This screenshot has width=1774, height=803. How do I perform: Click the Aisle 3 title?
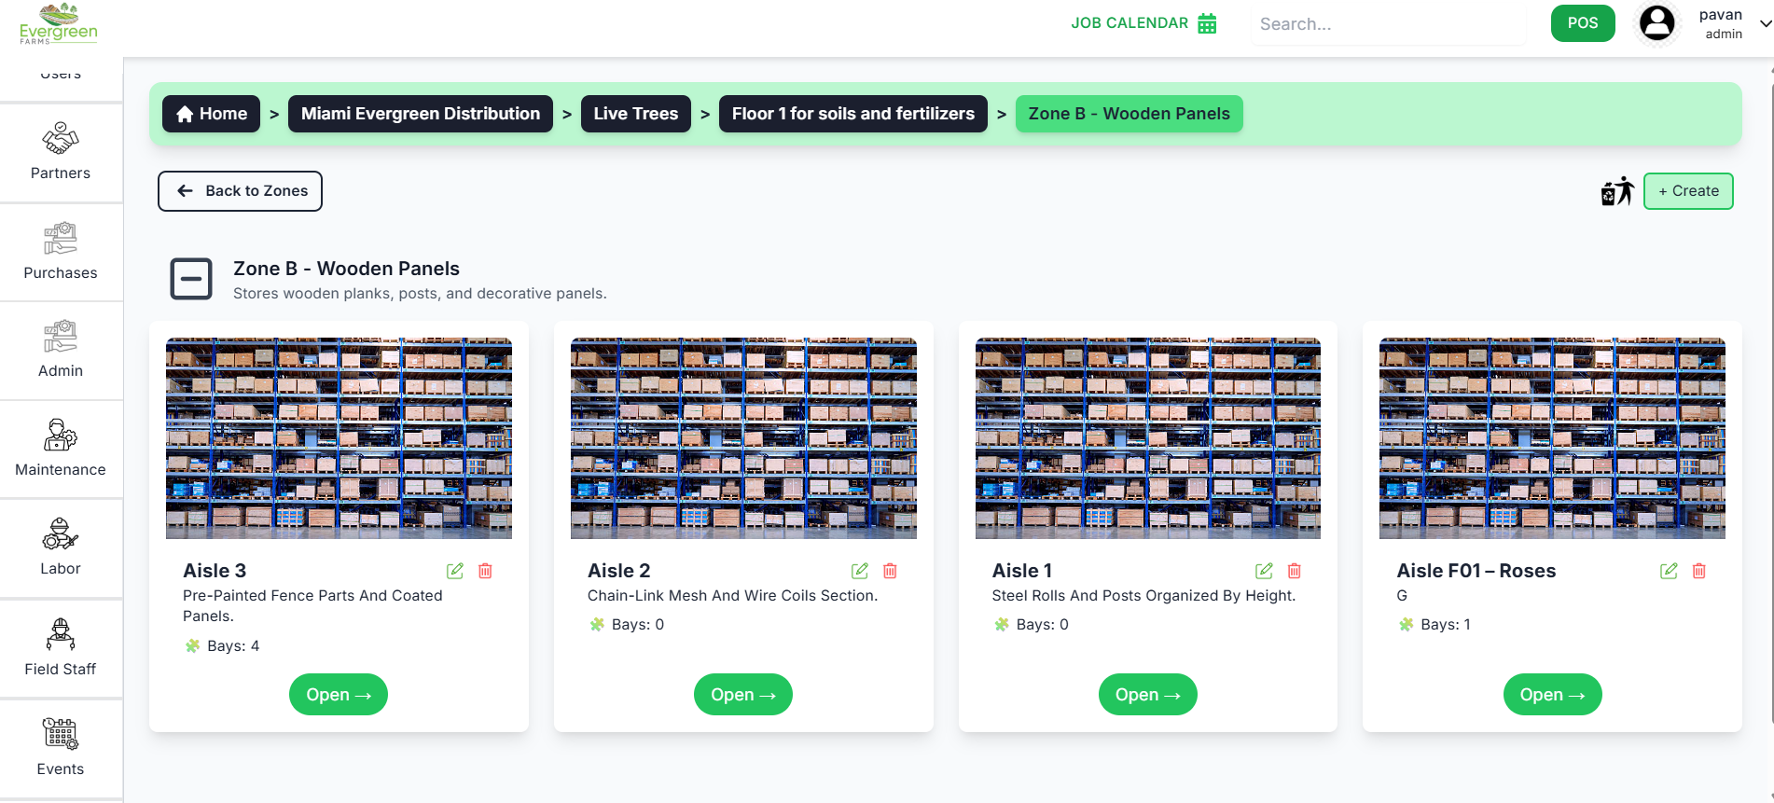(x=215, y=571)
